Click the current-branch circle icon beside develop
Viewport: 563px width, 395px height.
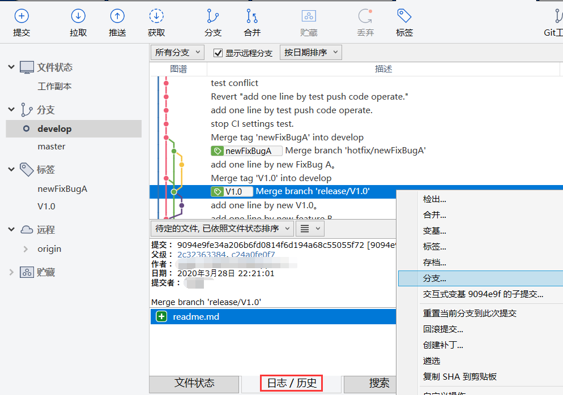[x=26, y=128]
